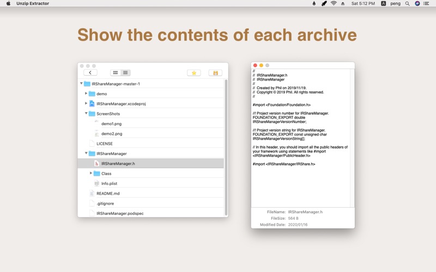This screenshot has height=272, width=436.
Task: Click the back arrow button
Action: tap(90, 73)
